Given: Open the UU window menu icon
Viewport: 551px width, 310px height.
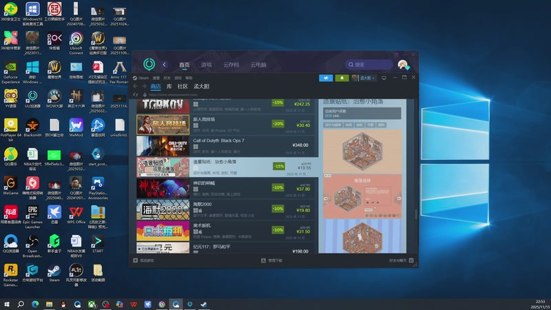Looking at the screenshot, I should [x=396, y=55].
